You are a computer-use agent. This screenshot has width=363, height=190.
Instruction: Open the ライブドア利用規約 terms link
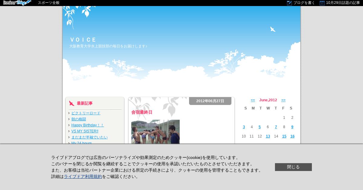(x=83, y=176)
